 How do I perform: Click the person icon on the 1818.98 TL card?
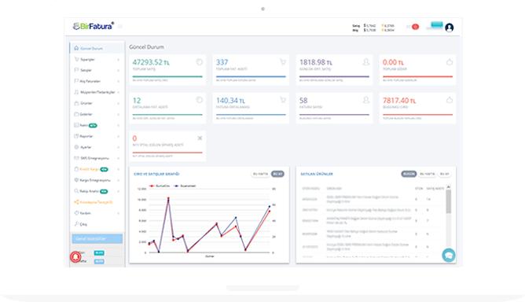366,62
